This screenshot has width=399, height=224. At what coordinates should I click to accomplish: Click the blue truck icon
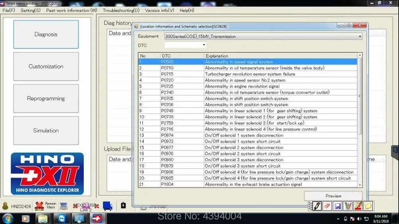[x=108, y=206]
